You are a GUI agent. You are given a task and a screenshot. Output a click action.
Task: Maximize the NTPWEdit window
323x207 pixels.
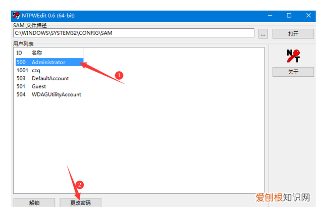[x=289, y=16]
